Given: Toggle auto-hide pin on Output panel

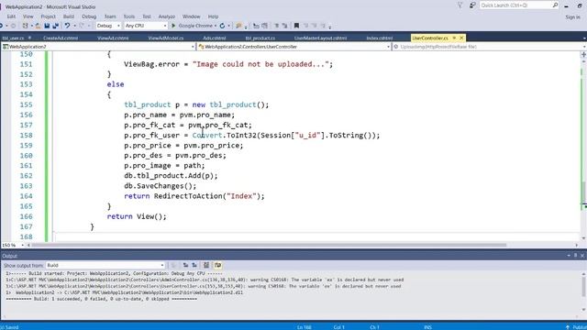Looking at the screenshot, I should (575, 256).
